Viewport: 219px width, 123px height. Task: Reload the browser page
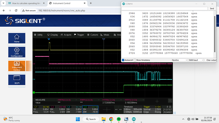pyautogui.click(x=16, y=10)
